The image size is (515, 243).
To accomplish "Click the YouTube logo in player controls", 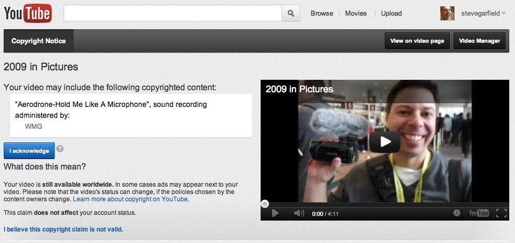I will (479, 213).
